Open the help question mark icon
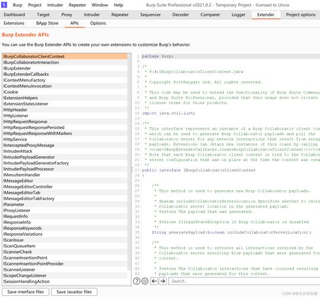The image size is (320, 297). click(137, 281)
